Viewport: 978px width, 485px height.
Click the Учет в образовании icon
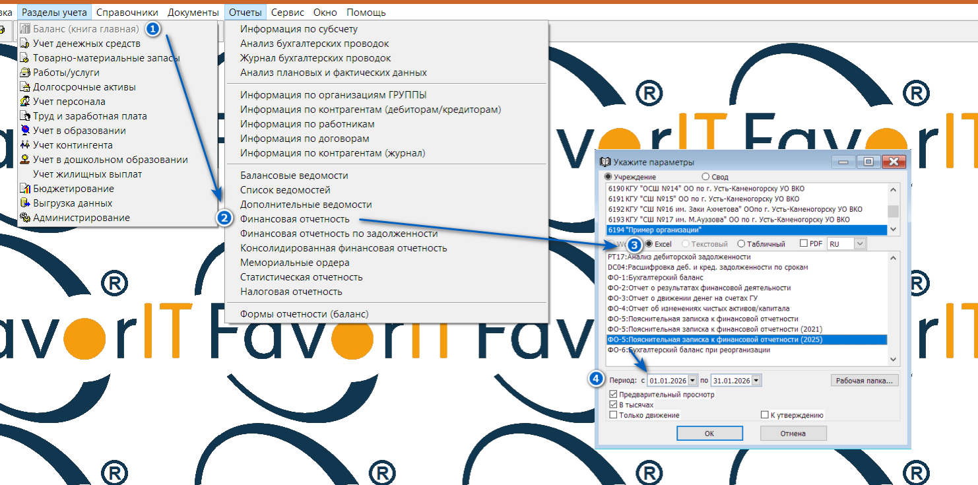click(25, 131)
